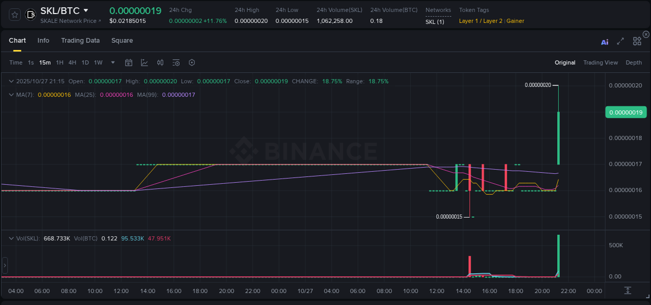Expand the left side panel arrow
Image resolution: width=651 pixels, height=305 pixels.
click(4, 265)
